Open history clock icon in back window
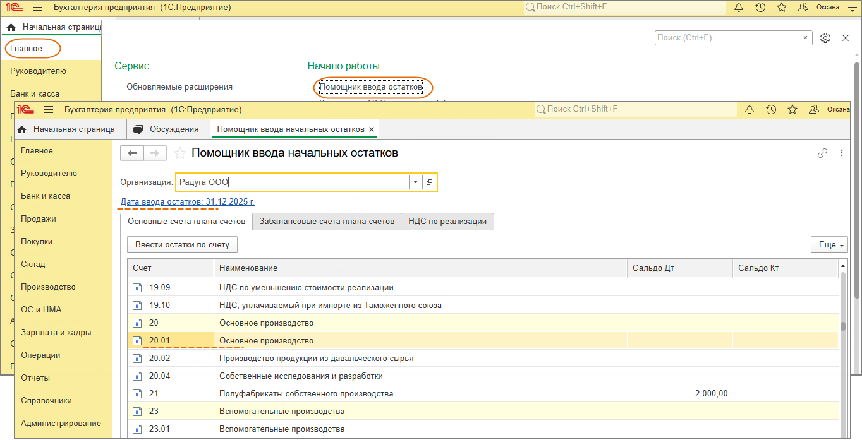The height and width of the screenshot is (440, 862). click(x=760, y=8)
